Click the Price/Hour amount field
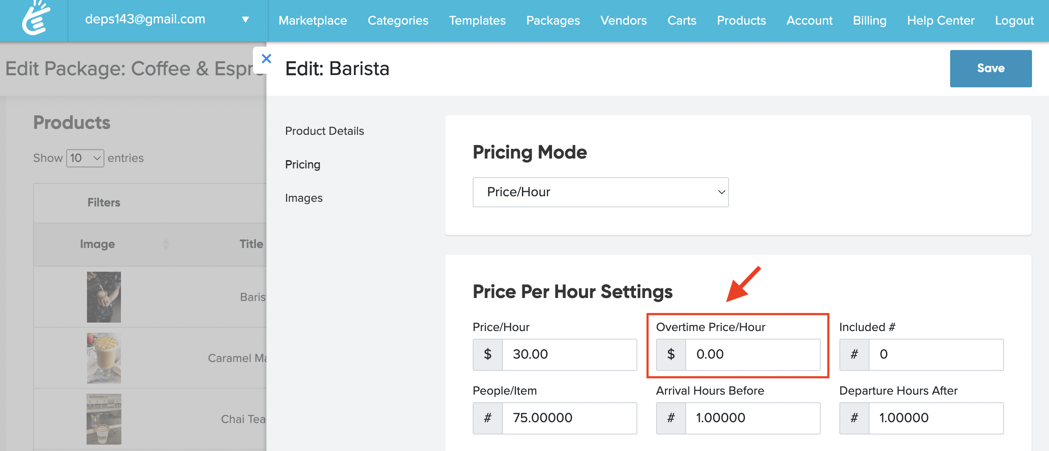This screenshot has height=451, width=1049. point(569,354)
